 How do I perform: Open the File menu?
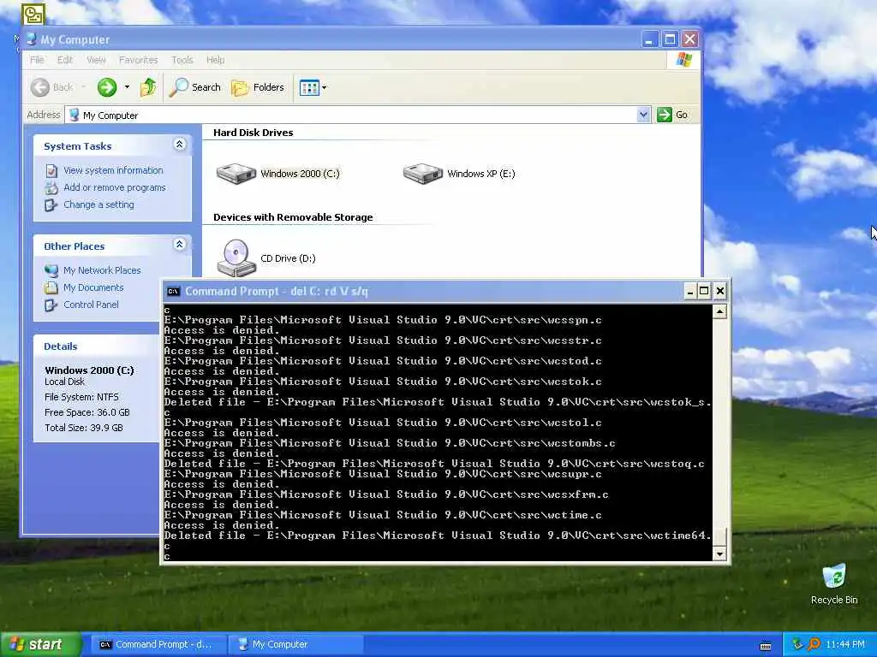(37, 60)
